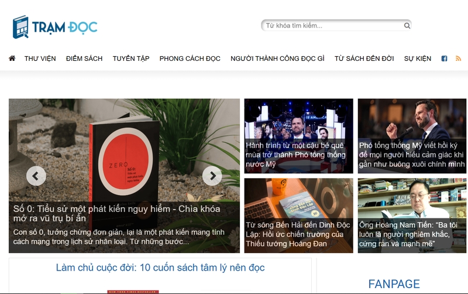Open Làm chủ cuộc đời: 10 cuốn sách link
Viewport: 468px width, 294px height.
click(160, 268)
